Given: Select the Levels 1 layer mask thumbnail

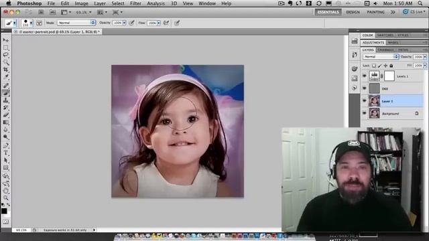Looking at the screenshot, I should click(389, 76).
